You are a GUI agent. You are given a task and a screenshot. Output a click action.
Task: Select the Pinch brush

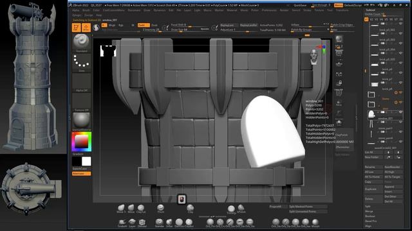pyautogui.click(x=160, y=209)
